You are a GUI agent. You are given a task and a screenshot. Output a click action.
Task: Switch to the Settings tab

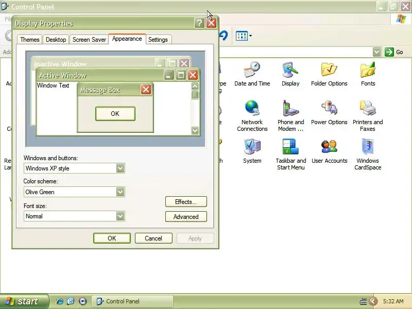pyautogui.click(x=158, y=40)
